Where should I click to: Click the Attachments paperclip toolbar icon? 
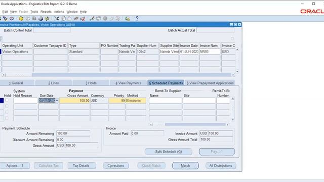pyautogui.click(x=111, y=19)
